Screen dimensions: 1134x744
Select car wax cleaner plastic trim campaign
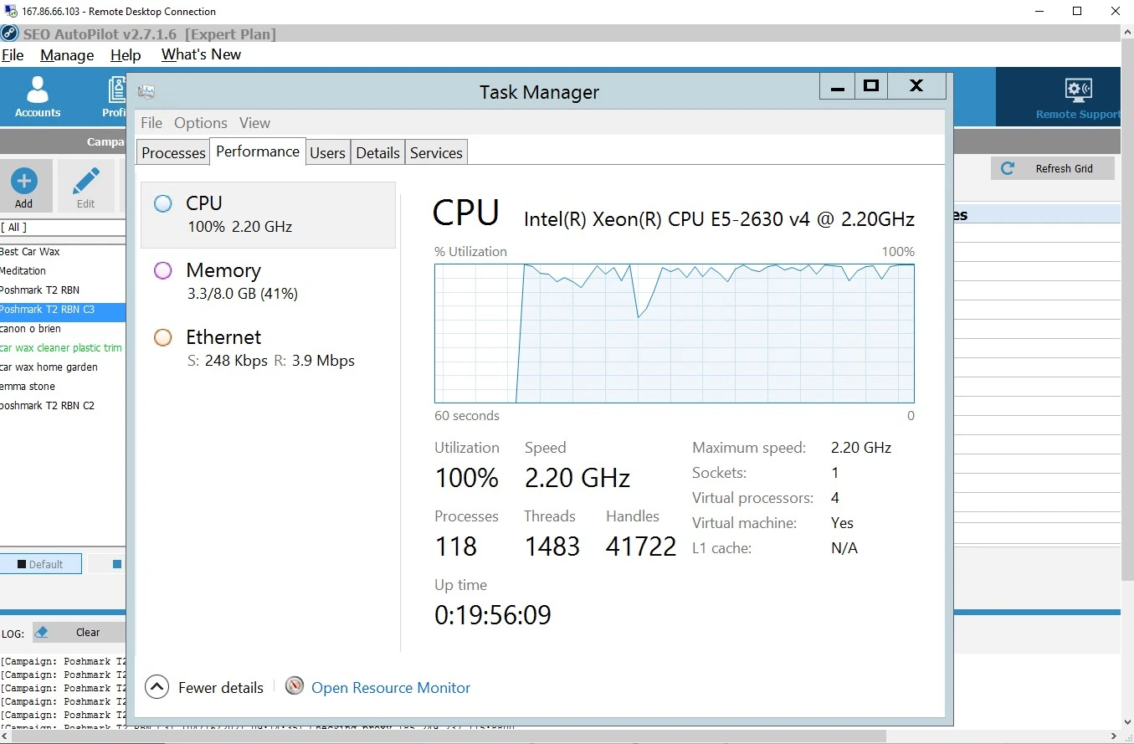[63, 348]
